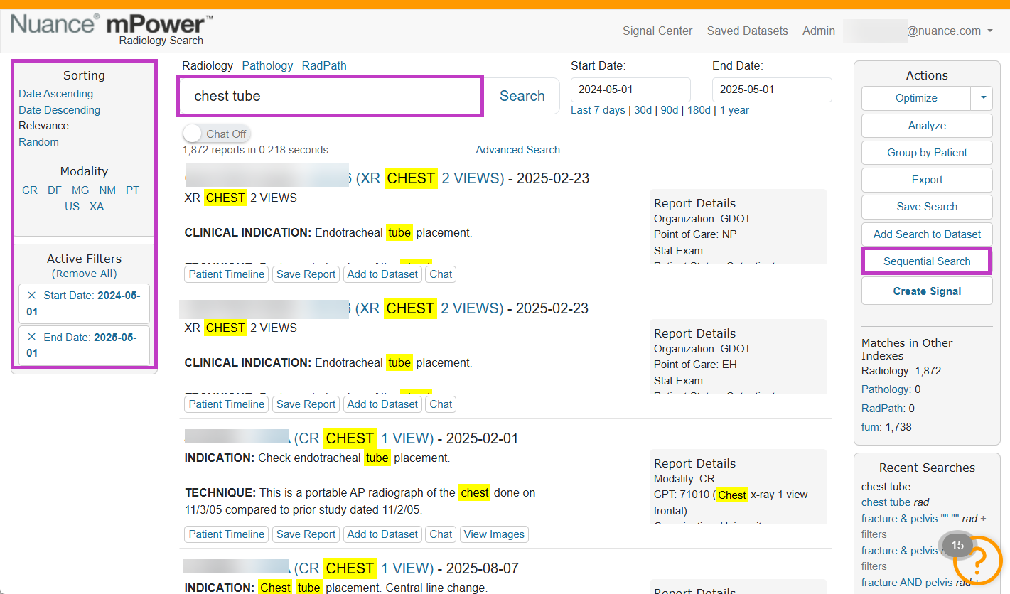This screenshot has width=1010, height=594.
Task: Open the Optimize dropdown arrow
Action: 982,98
